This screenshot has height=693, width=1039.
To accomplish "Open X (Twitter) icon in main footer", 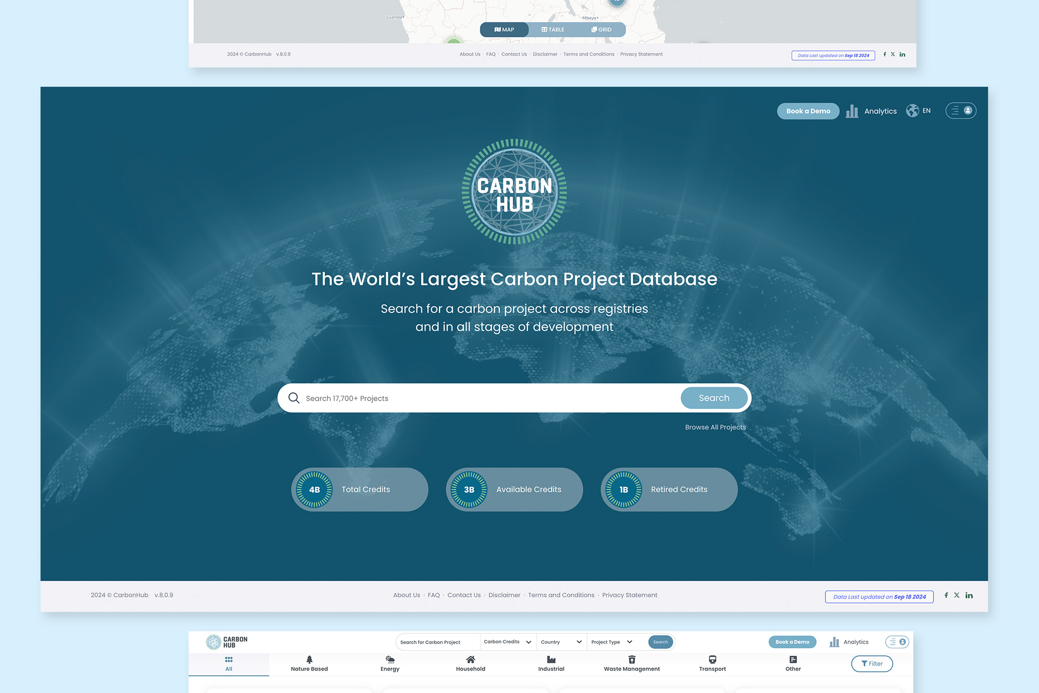I will coord(956,595).
